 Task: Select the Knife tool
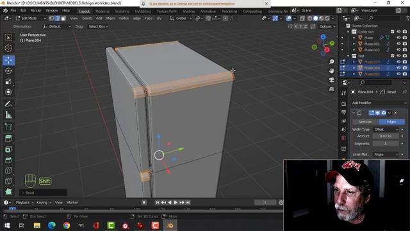pyautogui.click(x=8, y=181)
